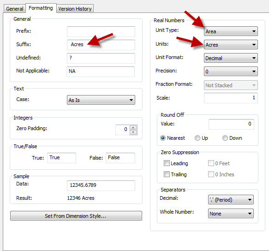Click the Scale input field
Screen dimensions: 269x251
(x=231, y=98)
